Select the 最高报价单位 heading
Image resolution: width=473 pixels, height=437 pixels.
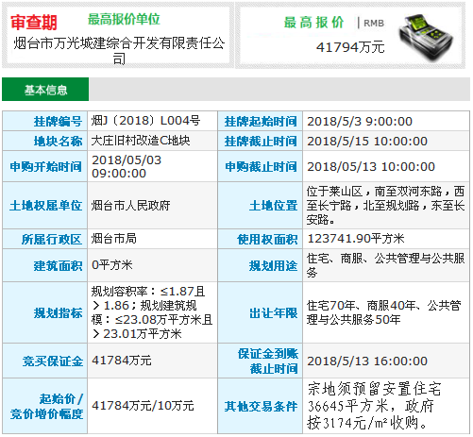[x=124, y=19]
